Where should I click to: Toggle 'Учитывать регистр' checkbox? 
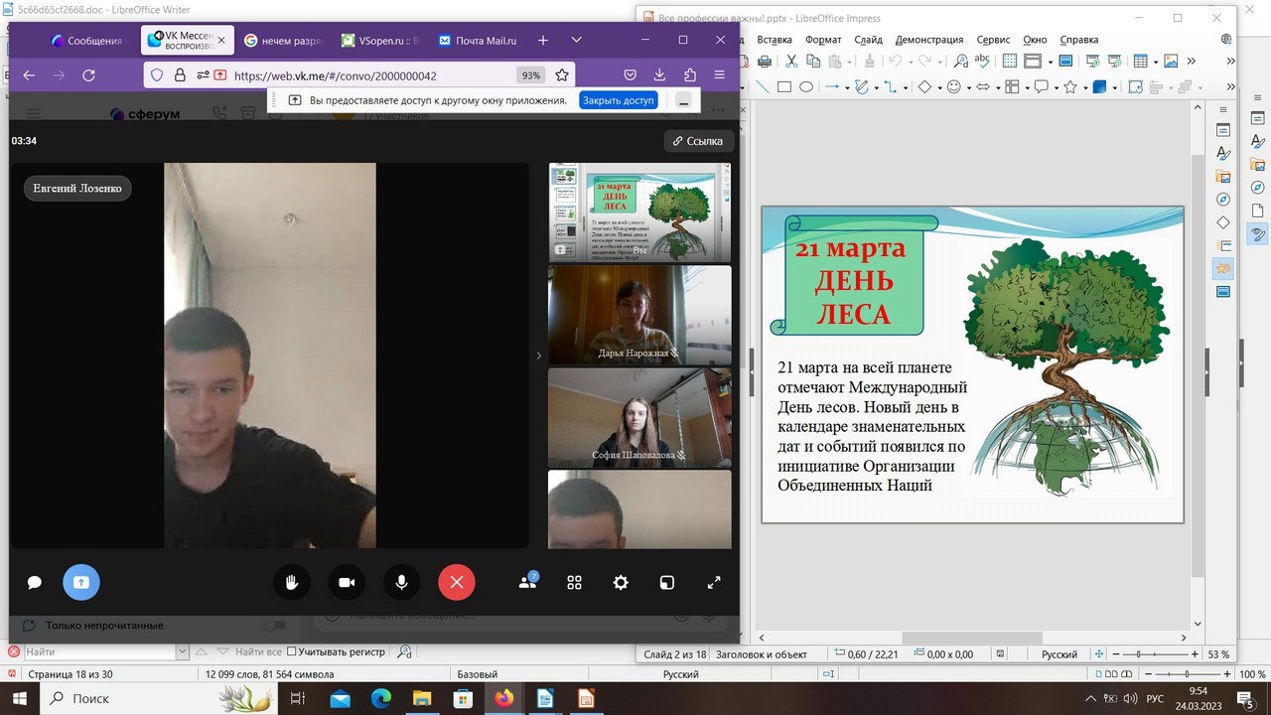click(292, 651)
